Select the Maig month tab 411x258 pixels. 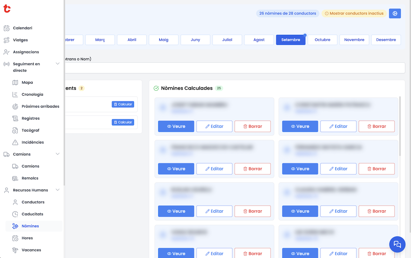pos(163,40)
